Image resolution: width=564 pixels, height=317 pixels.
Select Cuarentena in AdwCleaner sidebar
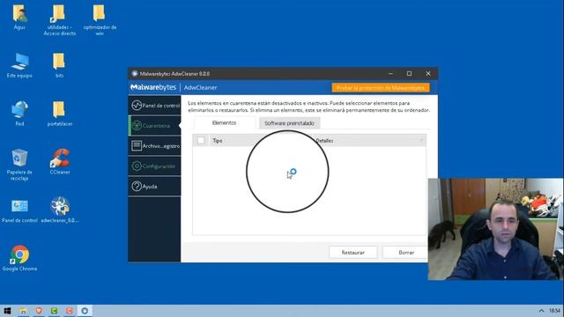click(155, 126)
